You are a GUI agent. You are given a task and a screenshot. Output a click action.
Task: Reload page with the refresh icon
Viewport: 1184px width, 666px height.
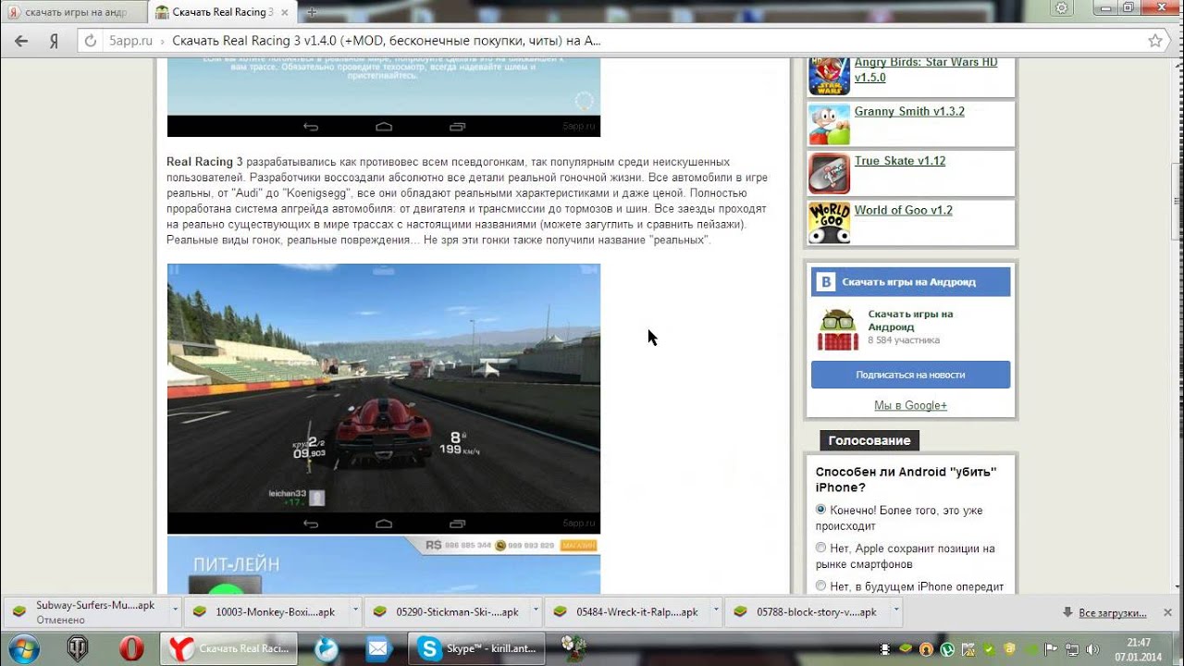[x=90, y=41]
